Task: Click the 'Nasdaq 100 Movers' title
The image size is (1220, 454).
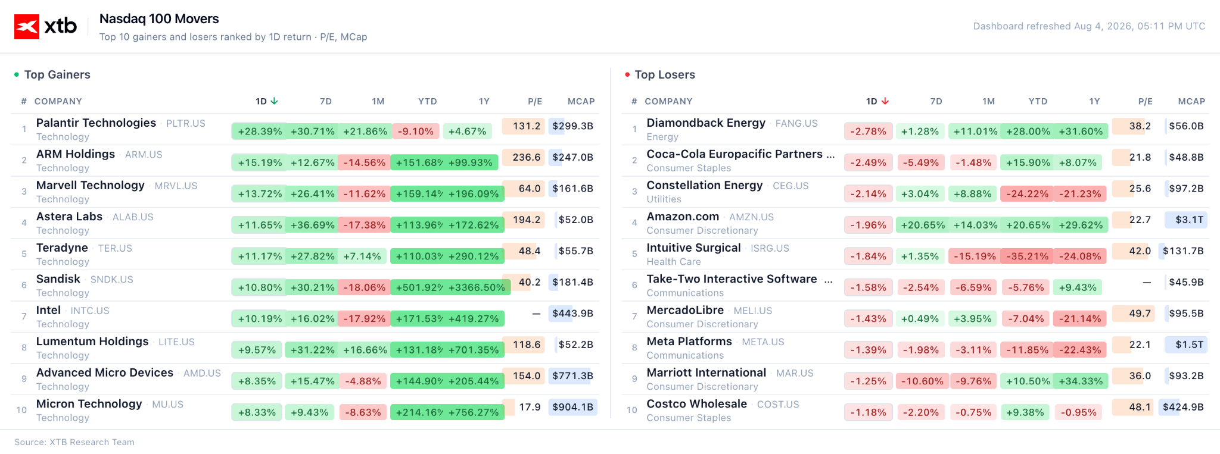Action: pos(159,19)
